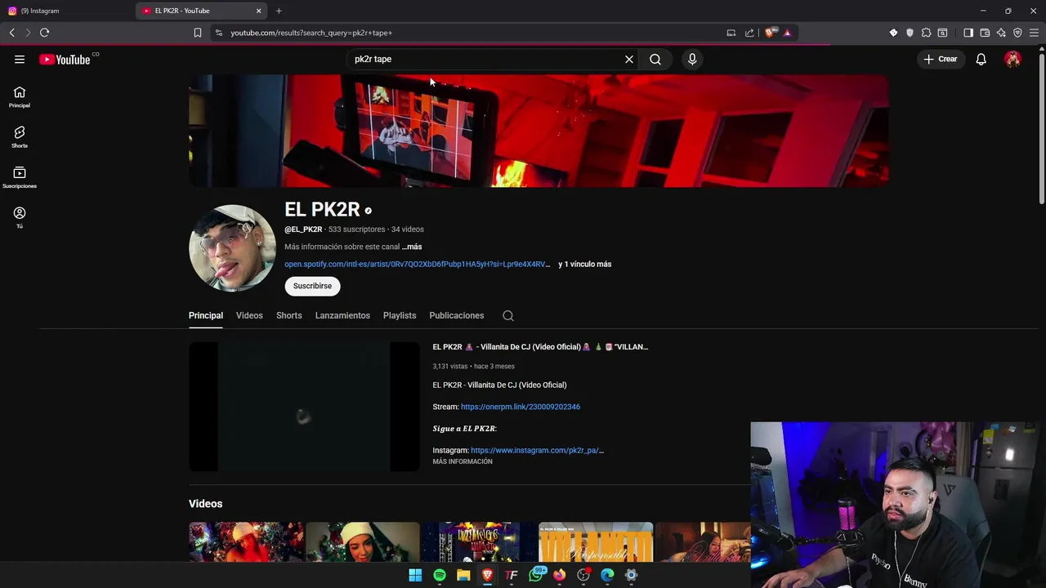Open Shorts from the left sidebar
Viewport: 1046px width, 588px height.
[x=20, y=136]
